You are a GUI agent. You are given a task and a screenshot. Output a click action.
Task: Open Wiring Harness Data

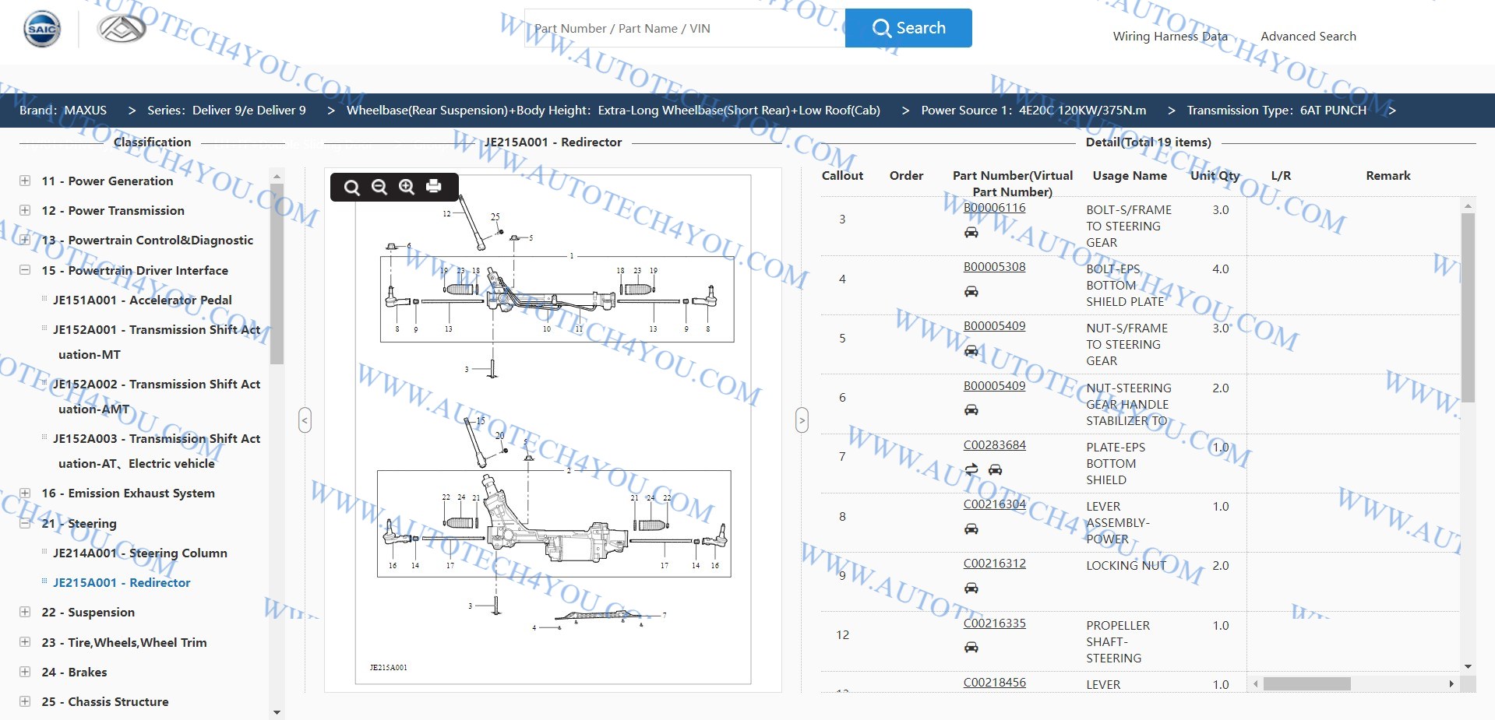pyautogui.click(x=1169, y=36)
